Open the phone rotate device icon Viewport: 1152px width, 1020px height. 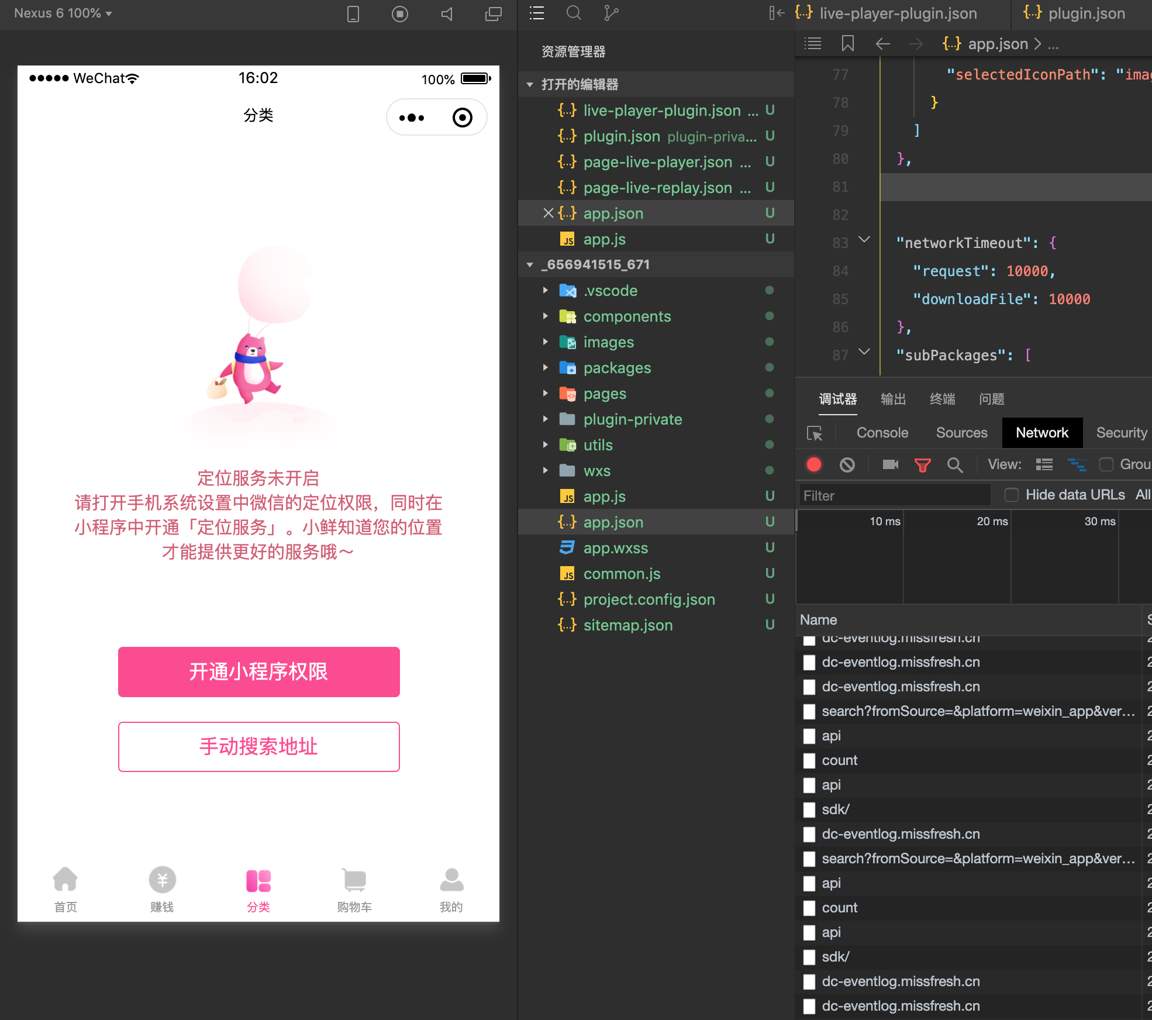(353, 13)
